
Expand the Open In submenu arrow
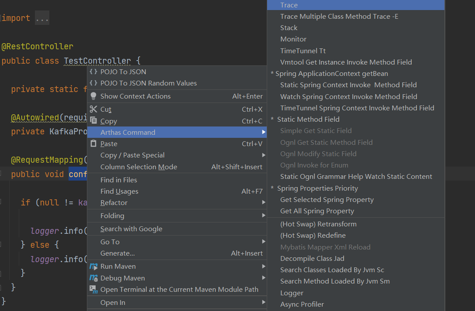tap(264, 302)
